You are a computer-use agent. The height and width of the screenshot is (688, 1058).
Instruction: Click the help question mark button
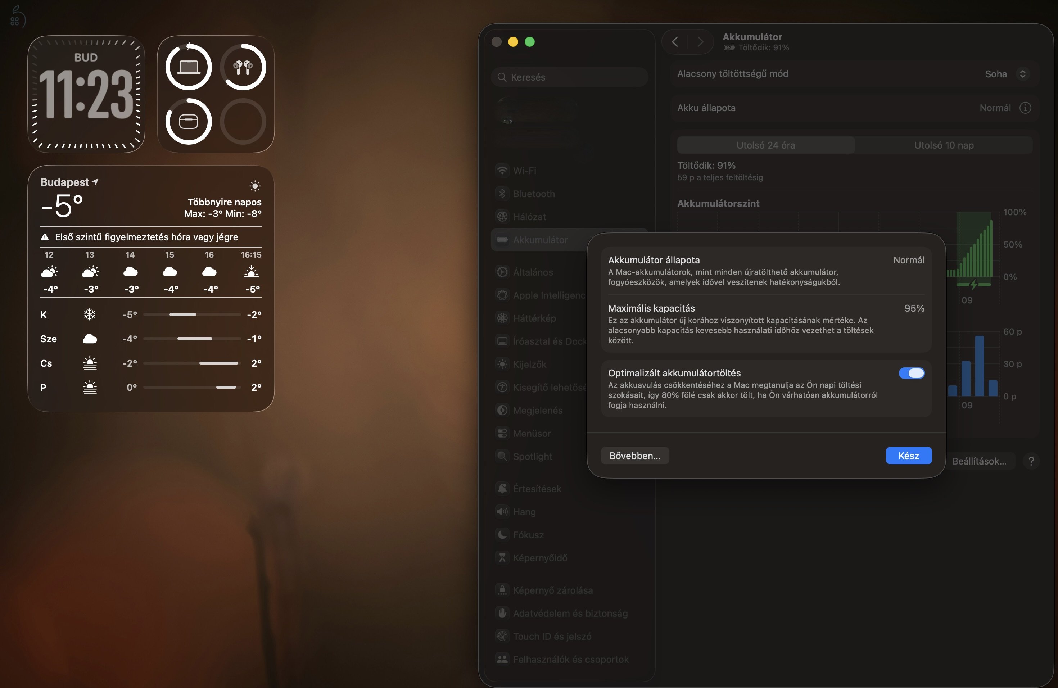[1031, 461]
